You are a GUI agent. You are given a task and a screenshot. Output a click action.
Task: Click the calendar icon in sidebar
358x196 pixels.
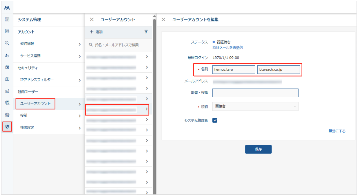7,67
